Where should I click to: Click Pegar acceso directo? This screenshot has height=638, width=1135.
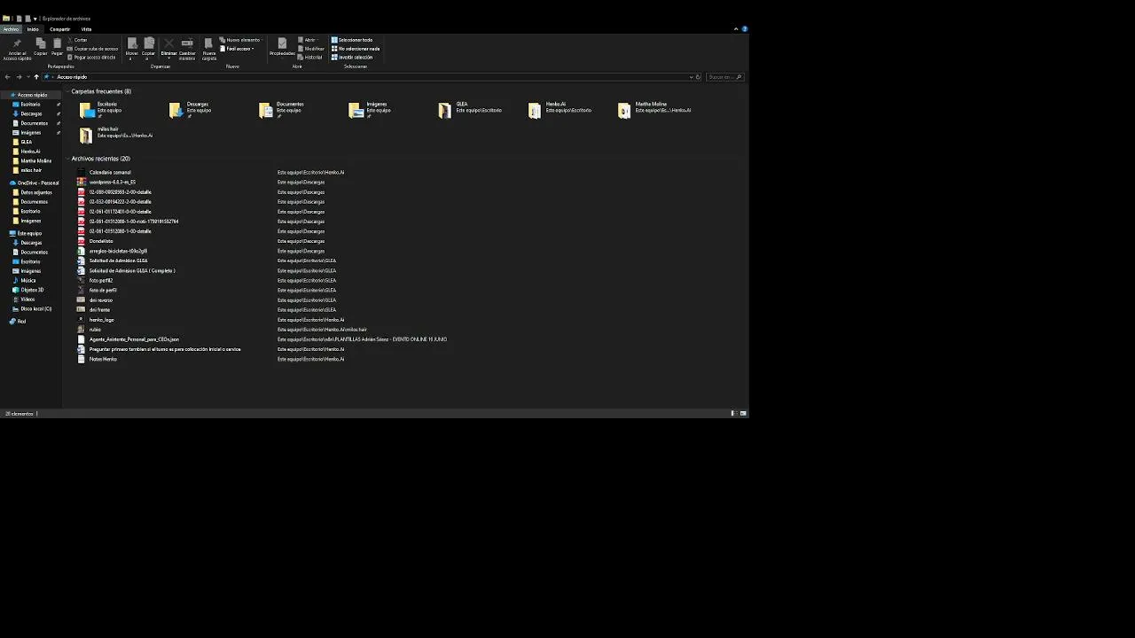click(x=91, y=57)
